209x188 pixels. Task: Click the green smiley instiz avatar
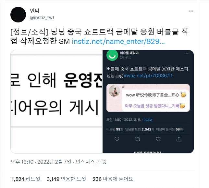tap(112, 55)
